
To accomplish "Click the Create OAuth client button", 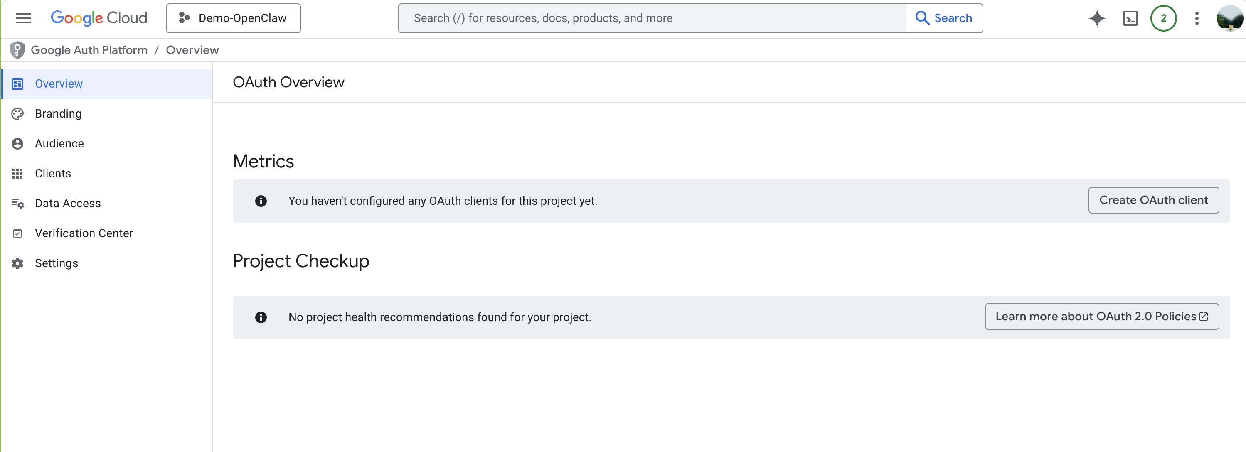I will pyautogui.click(x=1154, y=200).
